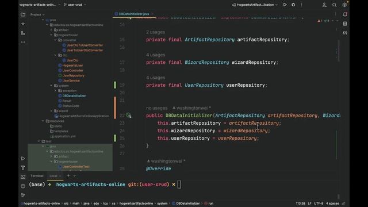Collapse the dto folder
This screenshot has height=207, width=368.
pyautogui.click(x=55, y=55)
